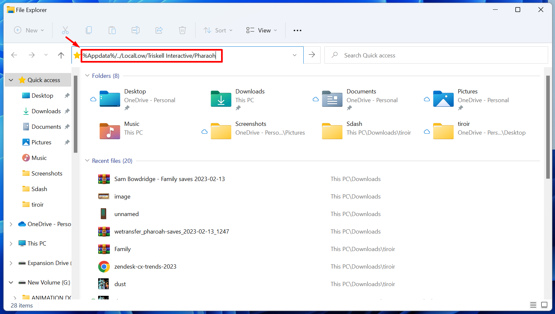
Task: Click the Cut scissors icon in toolbar
Action: point(65,30)
